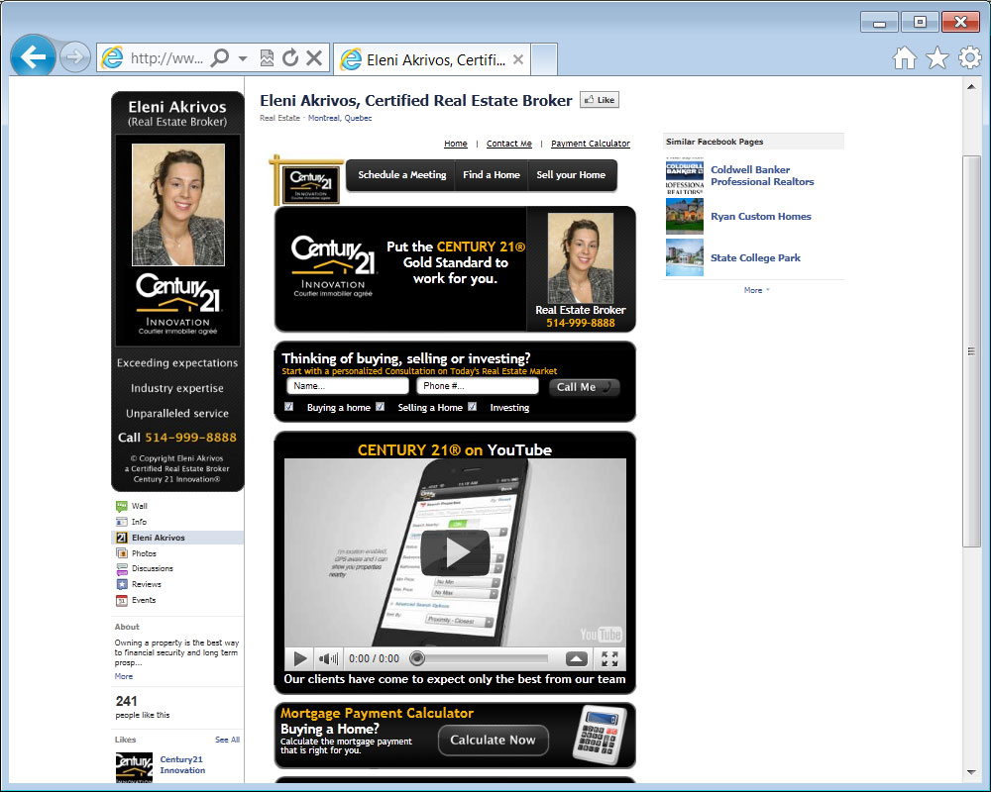Click the Facebook Like button
Viewport: 991px width, 792px height.
pyautogui.click(x=600, y=100)
